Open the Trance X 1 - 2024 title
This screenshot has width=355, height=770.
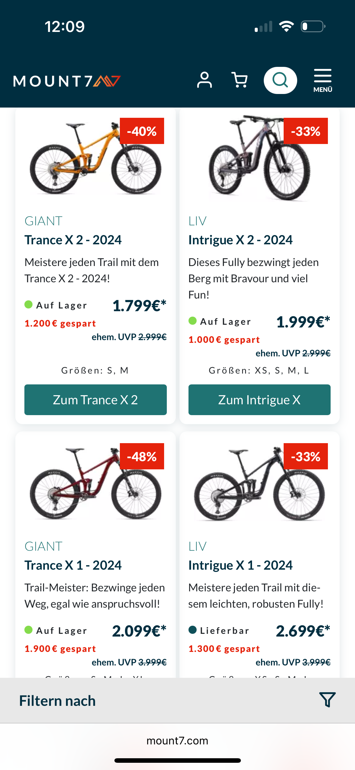tap(73, 565)
